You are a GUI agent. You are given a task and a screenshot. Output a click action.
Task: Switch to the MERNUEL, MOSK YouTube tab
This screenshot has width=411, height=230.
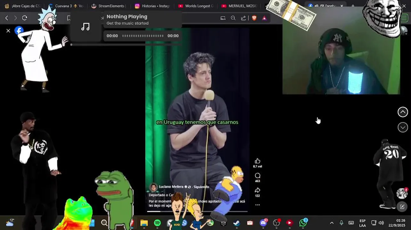click(x=239, y=6)
